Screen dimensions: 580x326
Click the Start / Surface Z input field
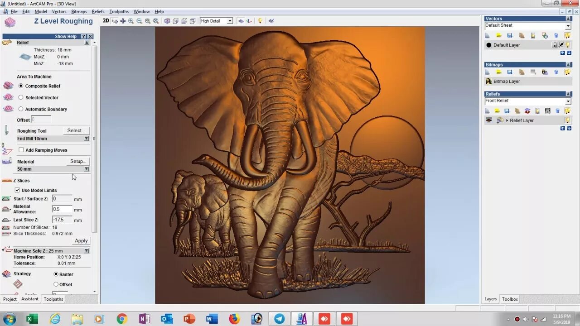pyautogui.click(x=62, y=199)
